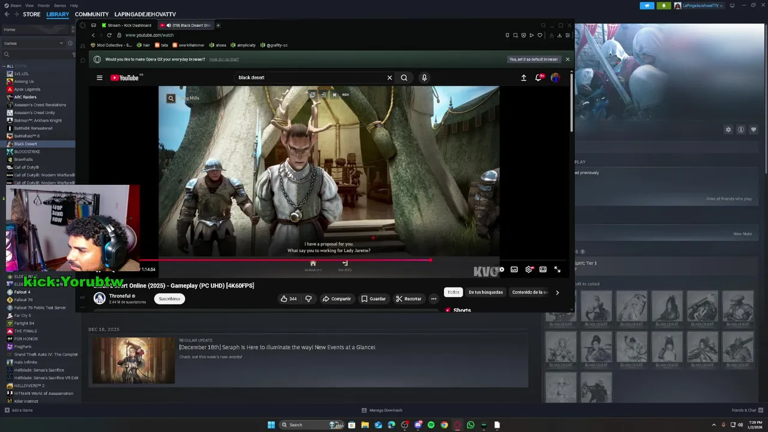768x432 pixels.
Task: Go to YouTube home logo
Action: (x=124, y=77)
